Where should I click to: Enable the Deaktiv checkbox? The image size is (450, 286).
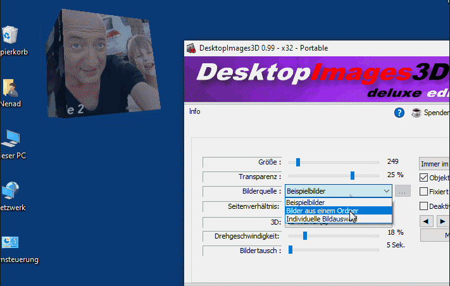coord(423,206)
